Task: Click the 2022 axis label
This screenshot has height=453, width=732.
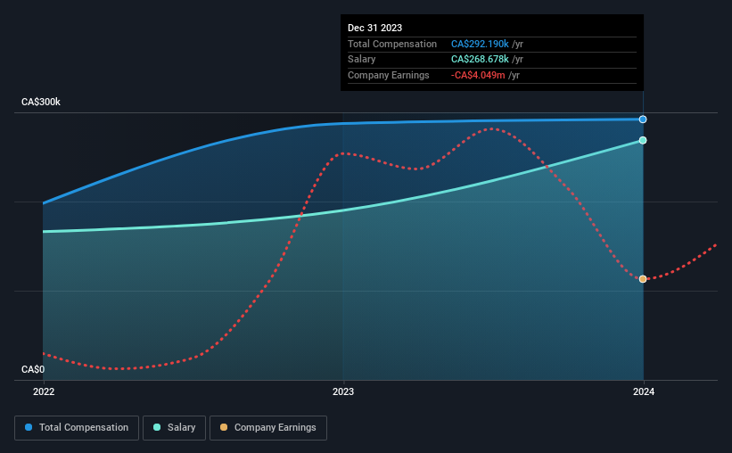Action: (x=44, y=391)
